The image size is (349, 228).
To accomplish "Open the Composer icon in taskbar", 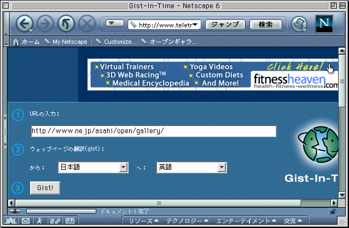I will (55, 221).
